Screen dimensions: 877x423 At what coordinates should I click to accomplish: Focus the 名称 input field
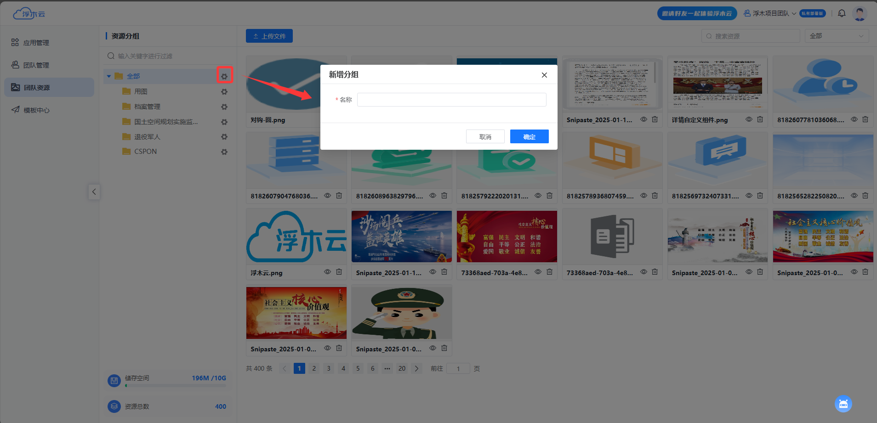[451, 100]
